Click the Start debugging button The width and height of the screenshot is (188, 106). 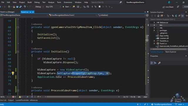point(66,7)
